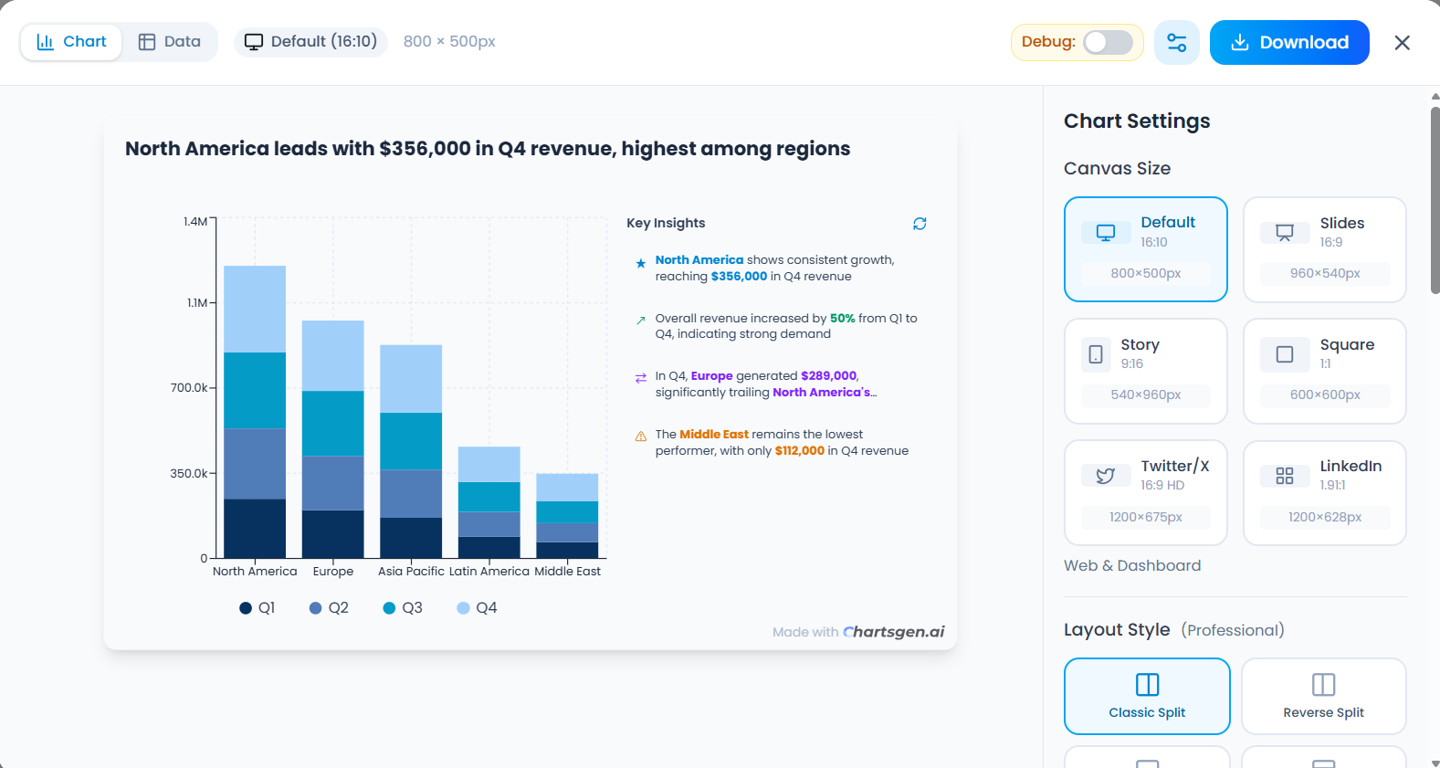Click the Q4 legend color swatch
The width and height of the screenshot is (1440, 768).
[x=463, y=608]
